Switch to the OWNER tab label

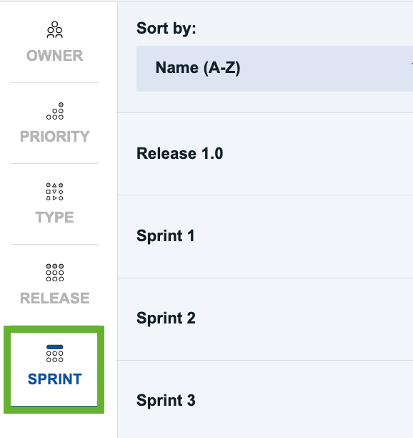click(x=54, y=56)
